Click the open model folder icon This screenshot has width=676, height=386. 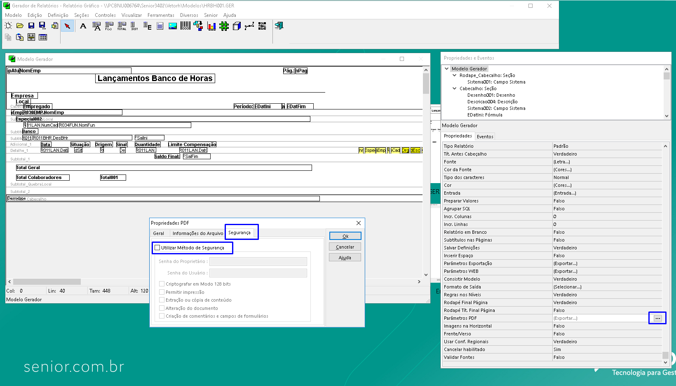click(x=20, y=26)
